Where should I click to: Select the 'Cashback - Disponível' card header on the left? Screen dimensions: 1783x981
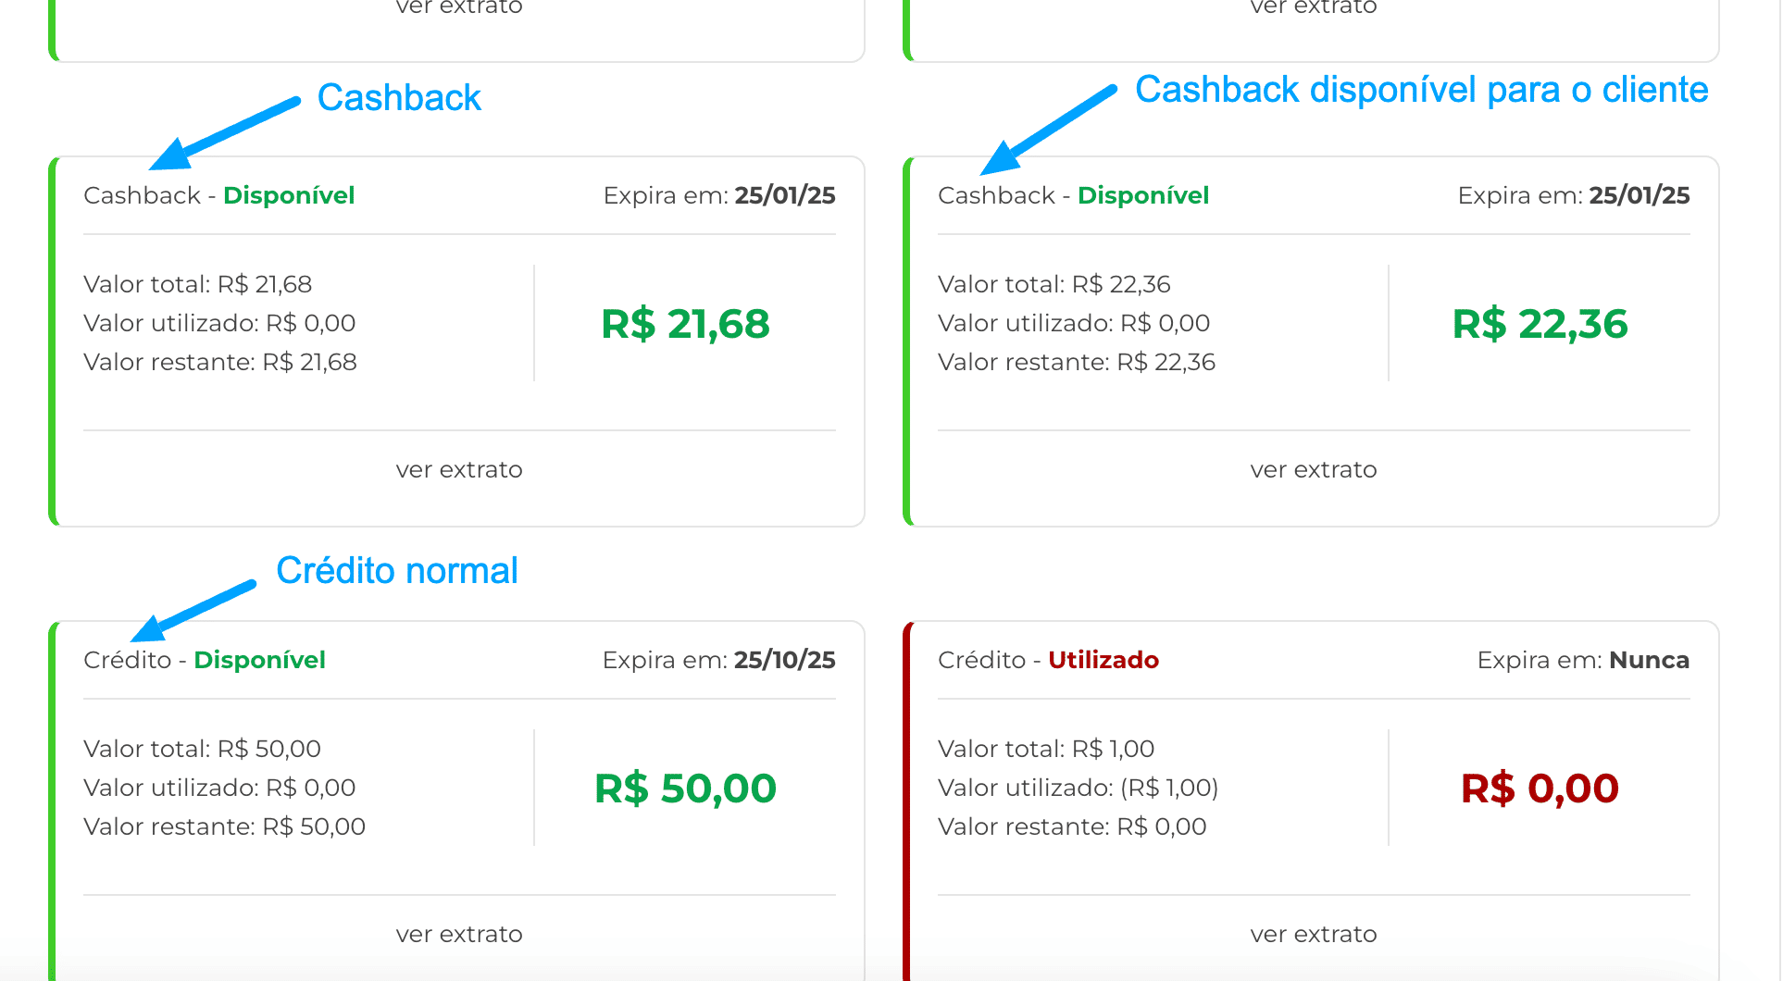(x=219, y=195)
